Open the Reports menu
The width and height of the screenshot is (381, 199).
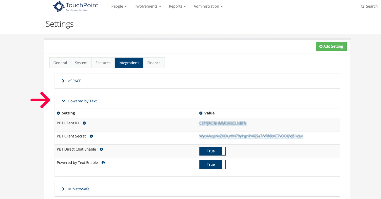(177, 6)
